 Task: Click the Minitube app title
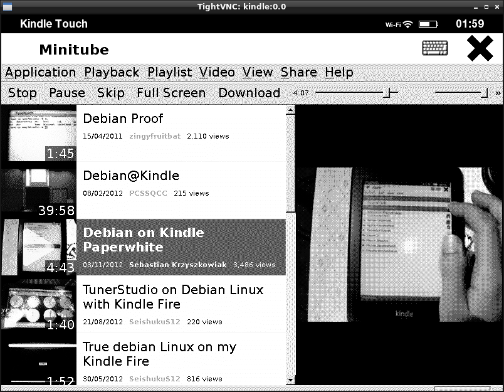tap(74, 50)
